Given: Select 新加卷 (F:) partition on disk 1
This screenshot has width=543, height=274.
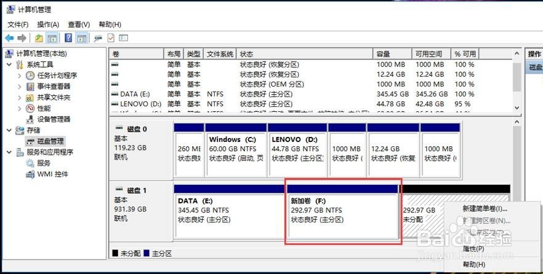Looking at the screenshot, I should tap(343, 211).
